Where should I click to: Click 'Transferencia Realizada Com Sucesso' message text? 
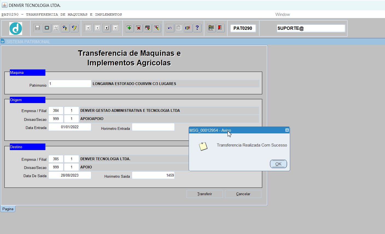coord(252,145)
